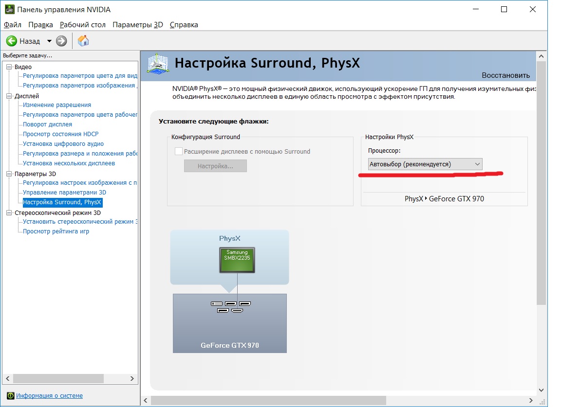
Task: Open Установка нескольких дисплеев task
Action: pos(69,163)
